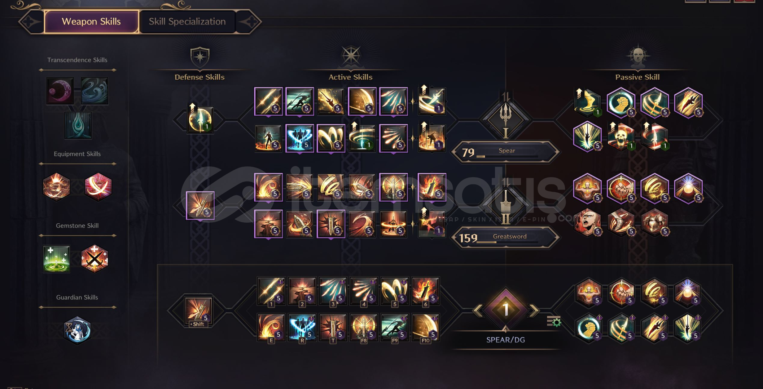
Task: Click the blue glowing figures Spear active skill
Action: tap(299, 138)
